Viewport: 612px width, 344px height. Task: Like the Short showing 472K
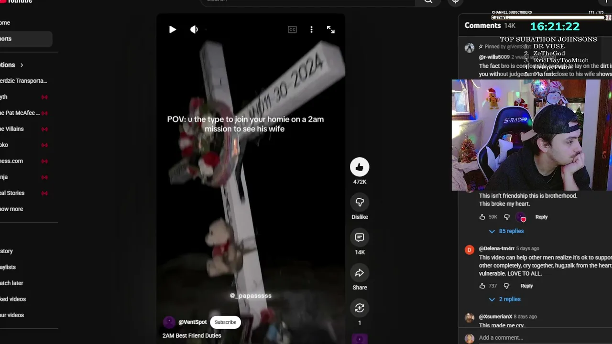[x=360, y=167]
